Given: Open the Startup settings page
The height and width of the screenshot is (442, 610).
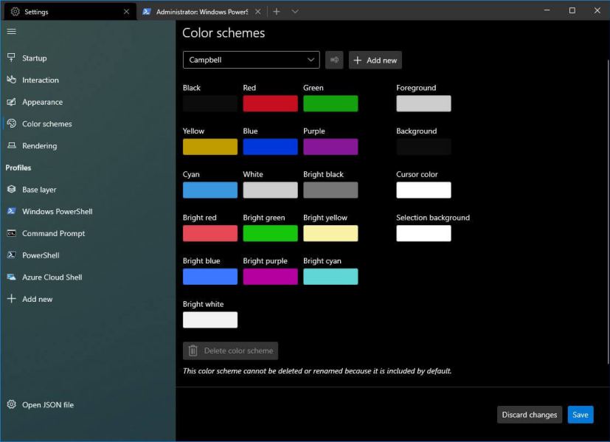Looking at the screenshot, I should (x=88, y=58).
